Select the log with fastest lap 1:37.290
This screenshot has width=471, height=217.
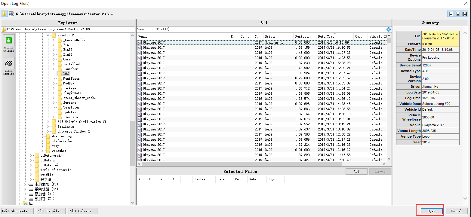tap(262, 155)
